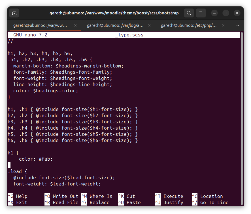Switch to the /var/log/a… tab
The image size is (251, 214).
click(115, 25)
